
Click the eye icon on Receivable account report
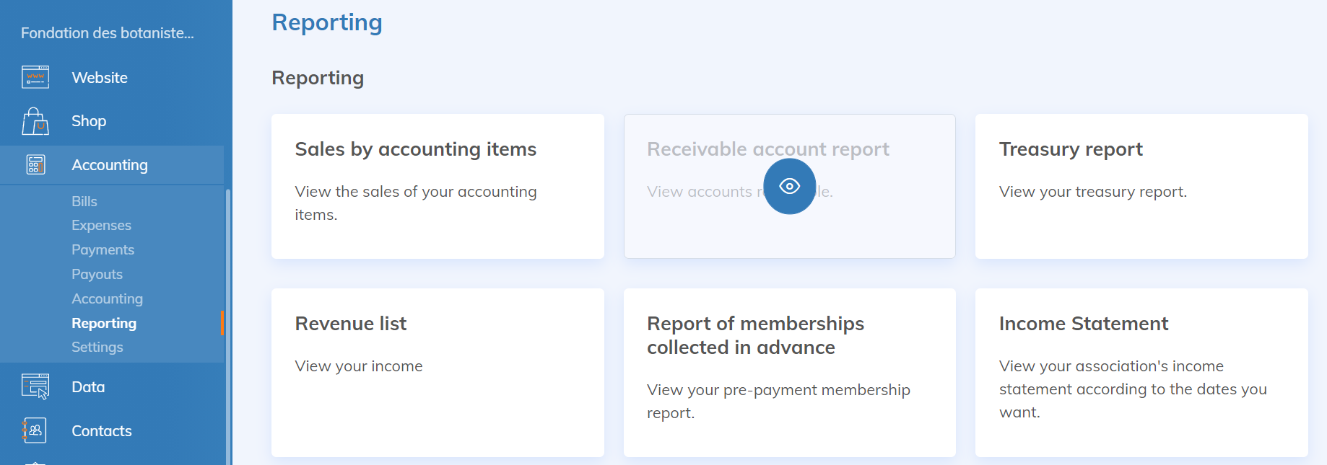pyautogui.click(x=789, y=187)
